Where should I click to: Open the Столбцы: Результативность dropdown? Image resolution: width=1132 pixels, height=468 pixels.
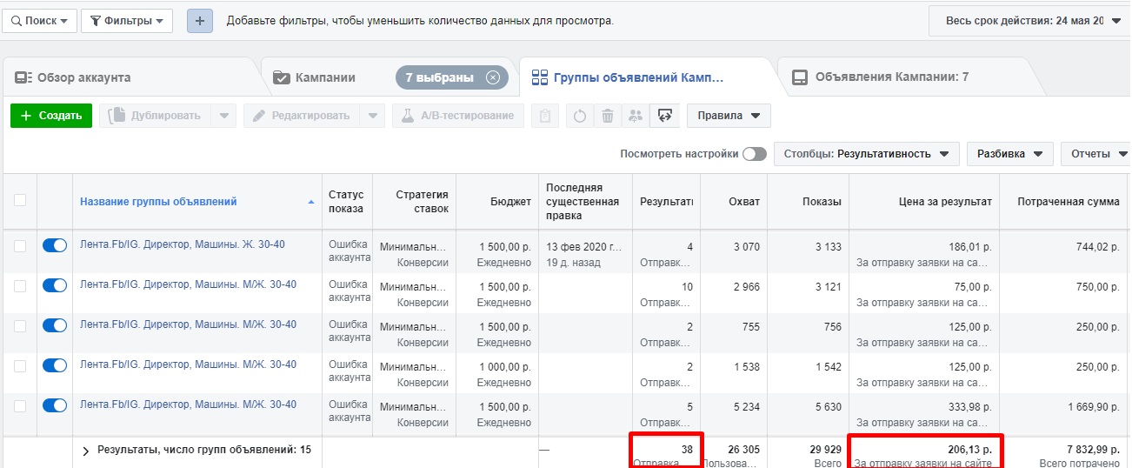(x=867, y=154)
